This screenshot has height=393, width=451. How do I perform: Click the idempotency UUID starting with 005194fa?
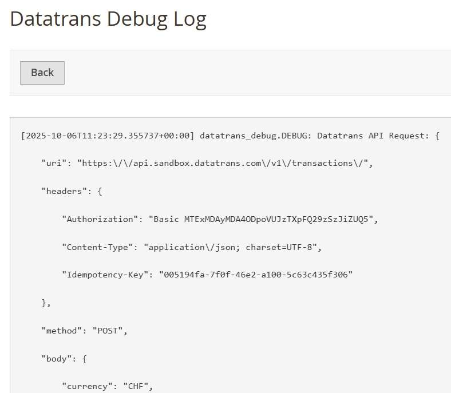[258, 275]
